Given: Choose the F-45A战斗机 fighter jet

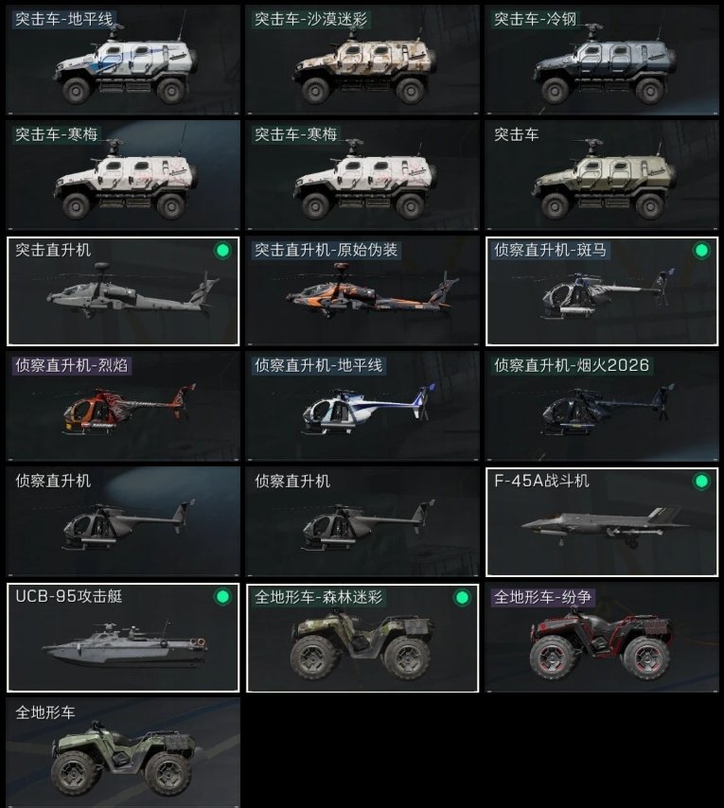Looking at the screenshot, I should (602, 522).
